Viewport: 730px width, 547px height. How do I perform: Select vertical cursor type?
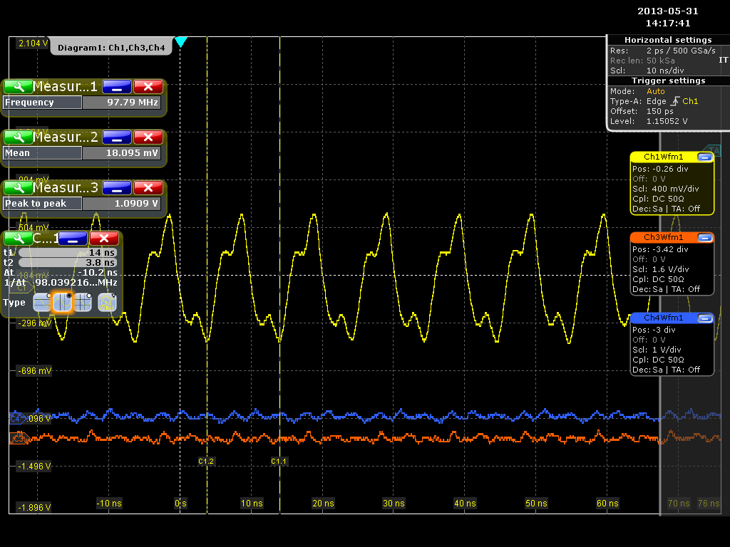coord(63,303)
